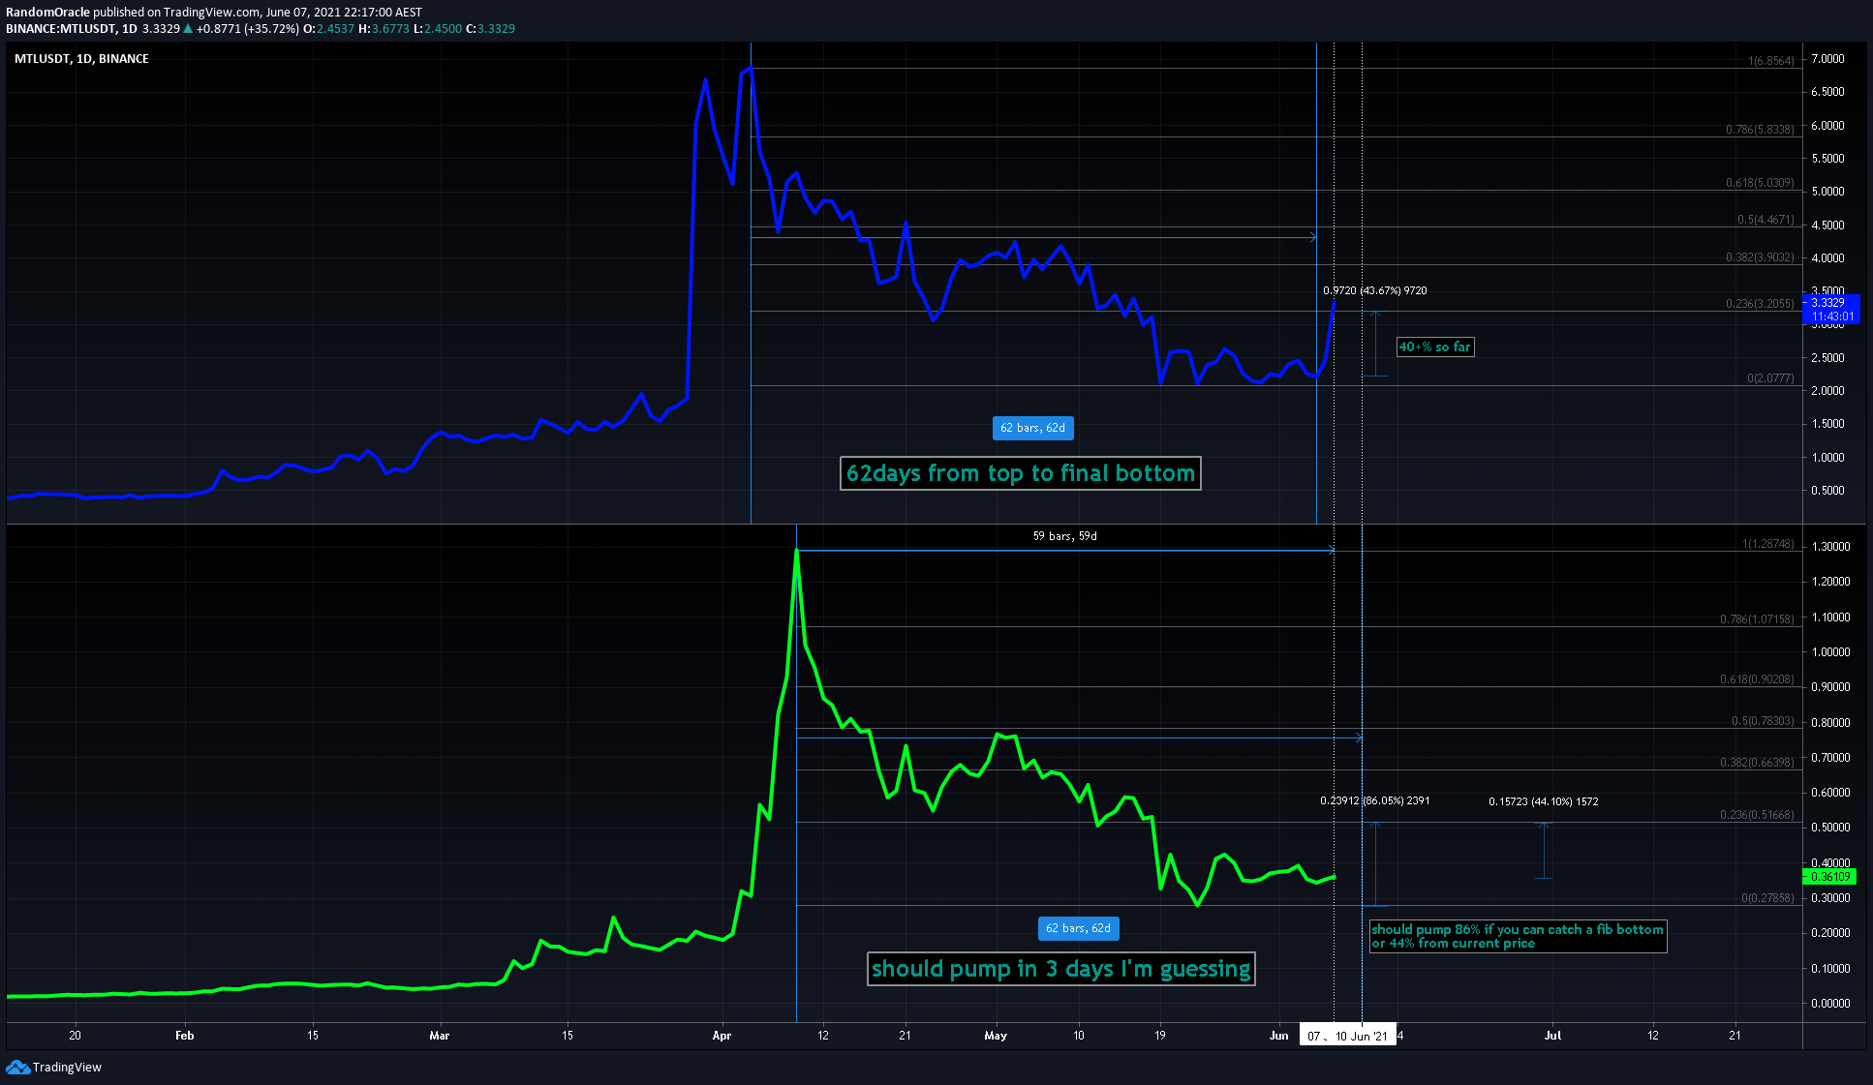Click the '40+% so far' note

pyautogui.click(x=1435, y=347)
